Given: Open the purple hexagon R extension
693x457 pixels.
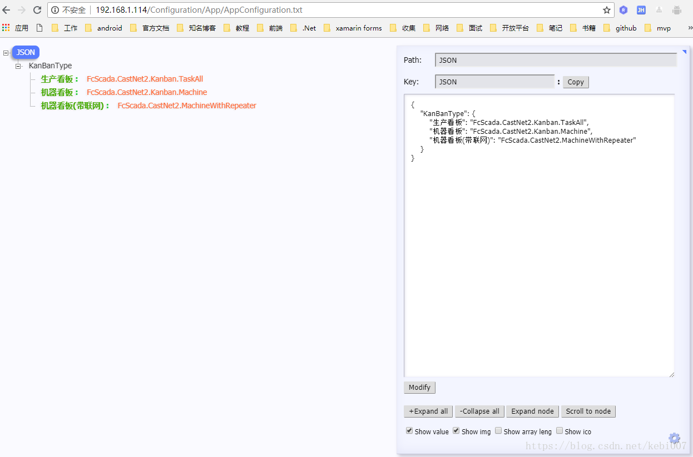Looking at the screenshot, I should (x=623, y=10).
